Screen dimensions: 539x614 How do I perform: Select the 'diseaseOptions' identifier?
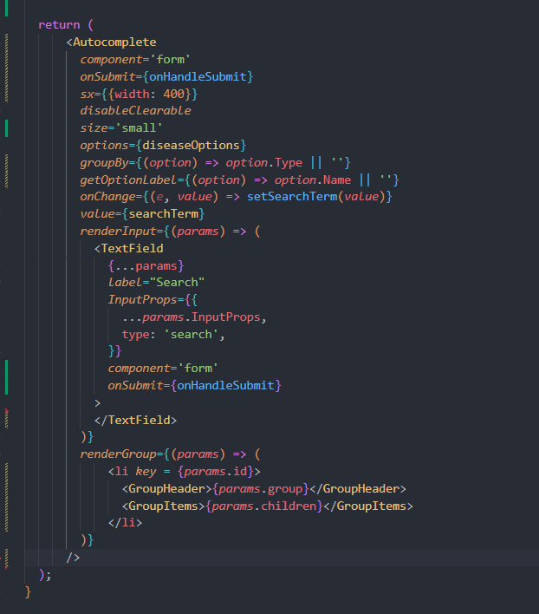(x=191, y=146)
